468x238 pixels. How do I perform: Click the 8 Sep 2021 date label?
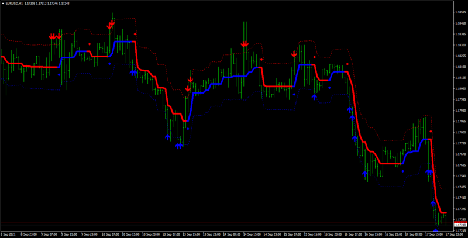[x=8, y=234]
